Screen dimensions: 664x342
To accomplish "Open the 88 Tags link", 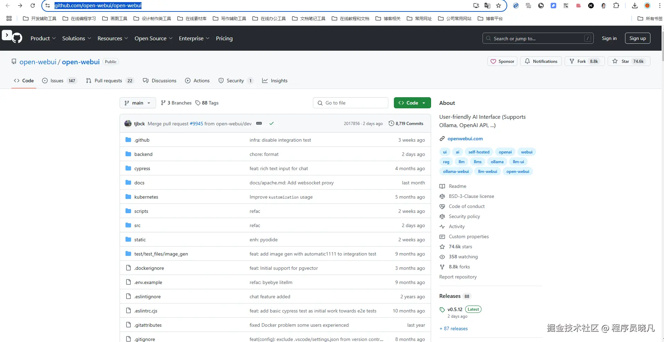I will pyautogui.click(x=207, y=103).
